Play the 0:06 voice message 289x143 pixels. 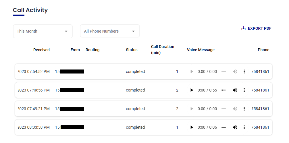click(x=192, y=127)
